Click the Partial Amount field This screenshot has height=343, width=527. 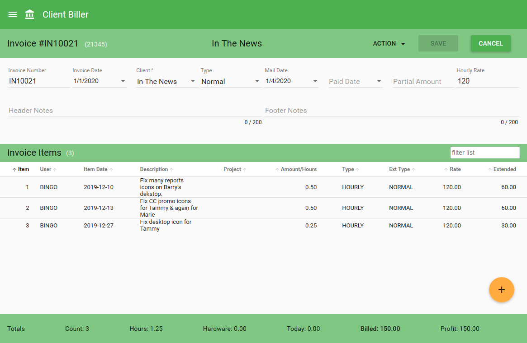click(x=423, y=82)
